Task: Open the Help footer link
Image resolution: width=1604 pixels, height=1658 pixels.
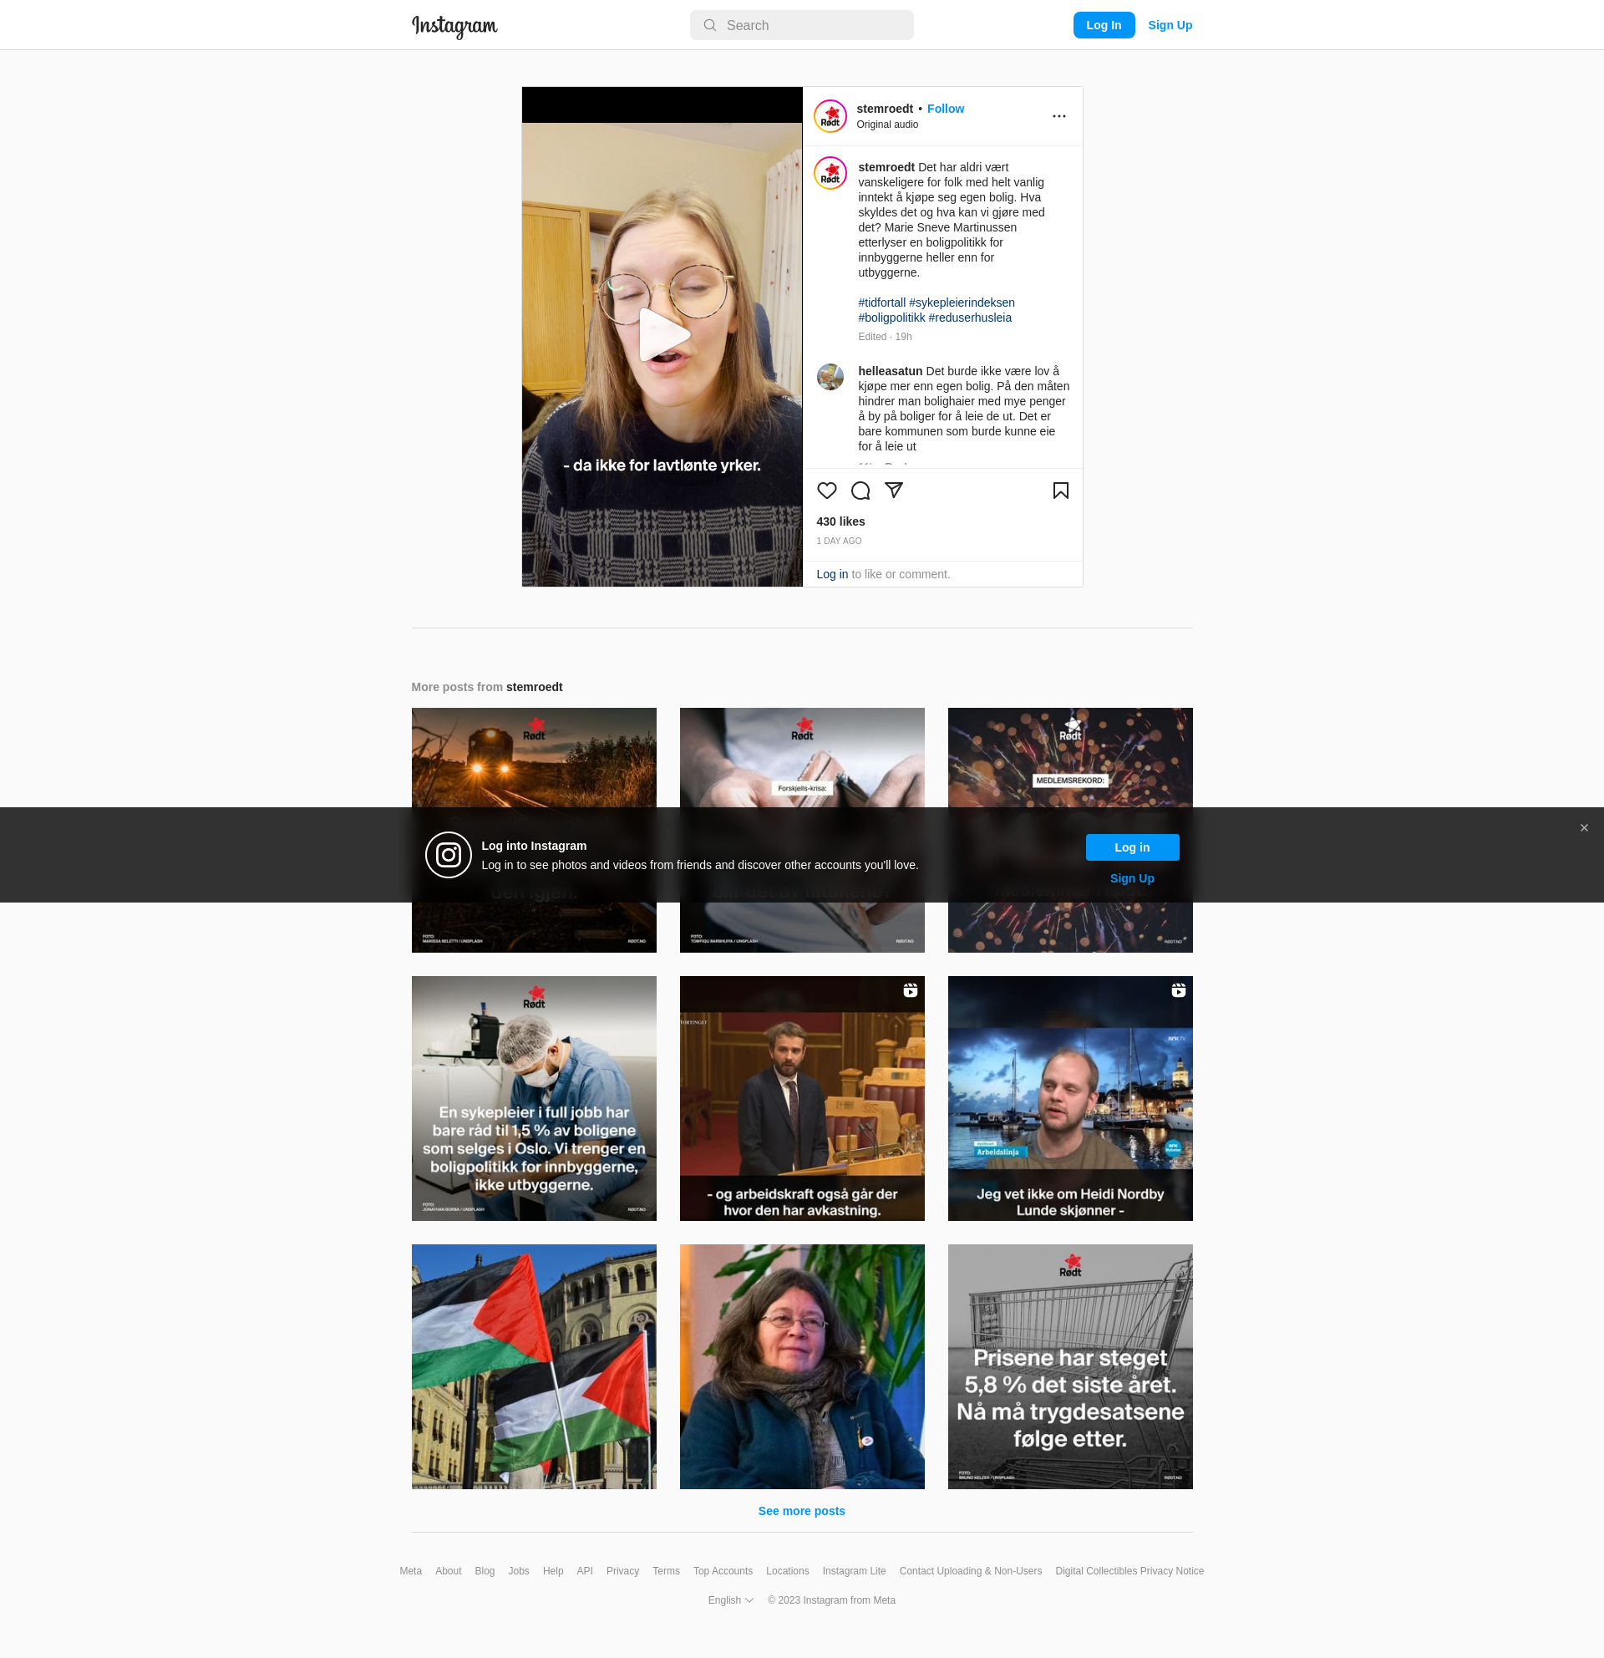Action: click(x=553, y=1571)
